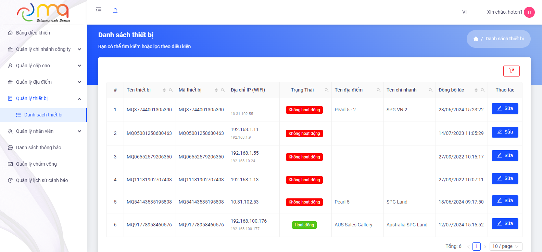Open user avatar H profile menu

tap(529, 12)
